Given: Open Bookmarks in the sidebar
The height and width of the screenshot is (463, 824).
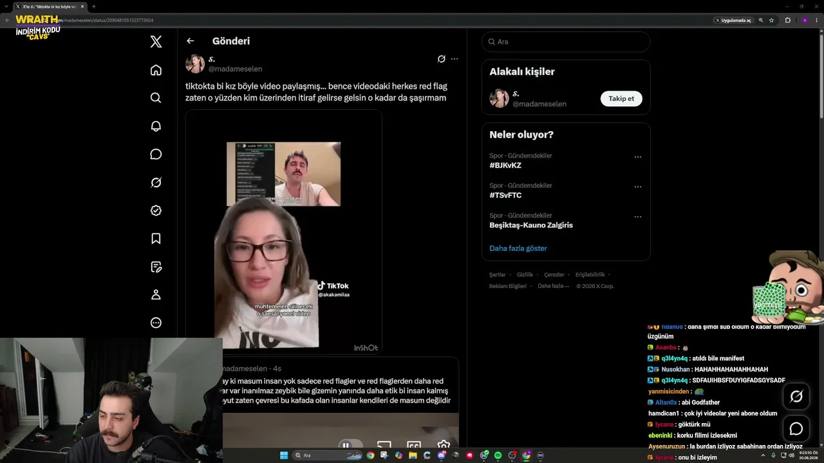Looking at the screenshot, I should click(156, 239).
